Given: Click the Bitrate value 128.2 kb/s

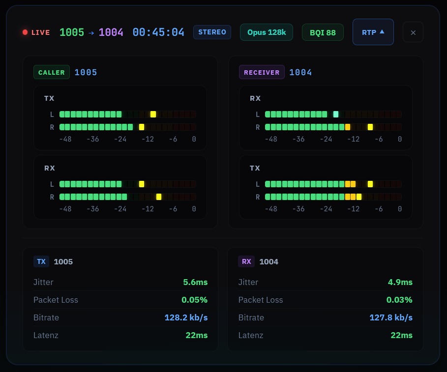Looking at the screenshot, I should [186, 317].
